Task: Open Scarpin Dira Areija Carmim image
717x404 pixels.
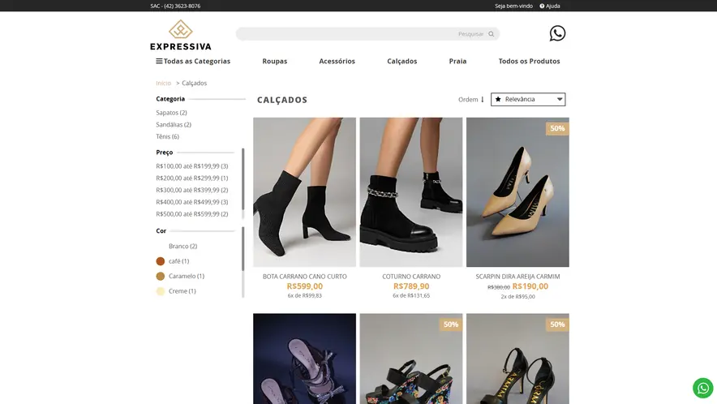Action: pos(517,192)
